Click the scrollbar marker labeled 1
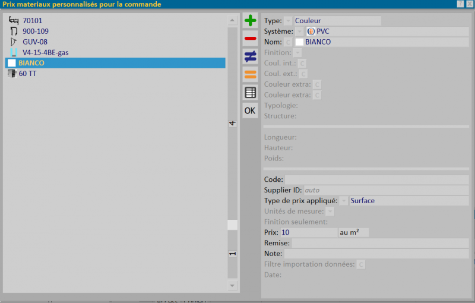Viewport: 475px width, 303px height. 232,254
